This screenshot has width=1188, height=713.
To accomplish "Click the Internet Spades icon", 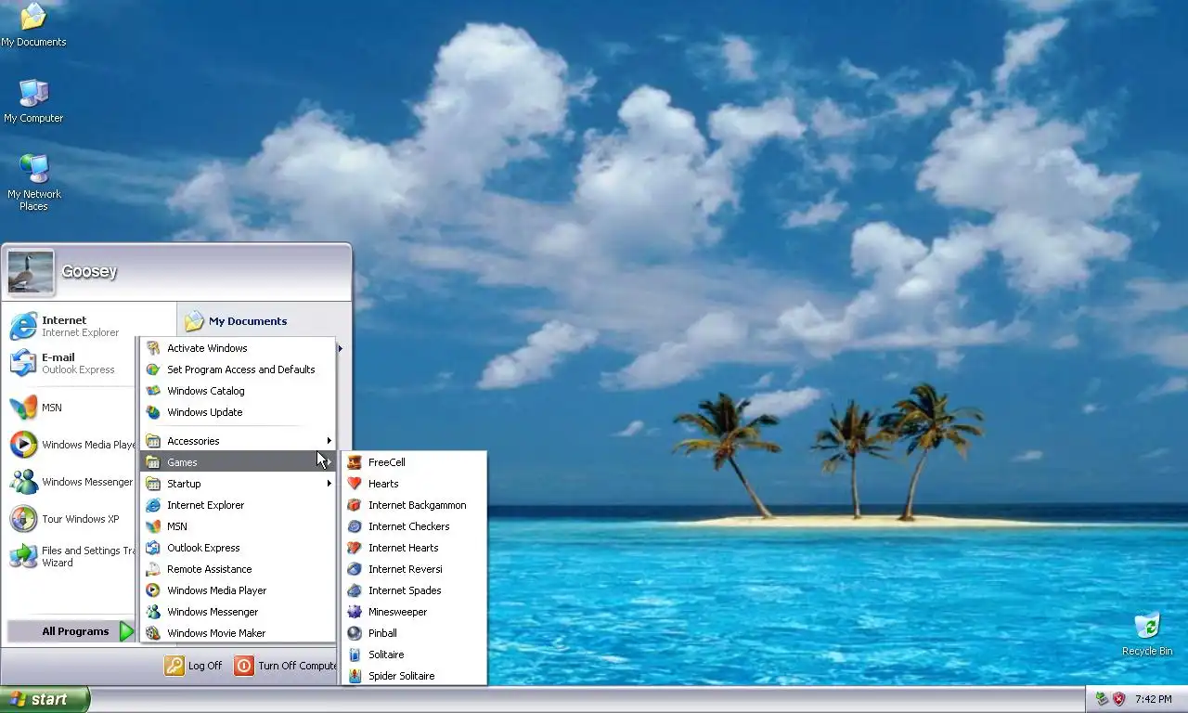I will (x=354, y=590).
